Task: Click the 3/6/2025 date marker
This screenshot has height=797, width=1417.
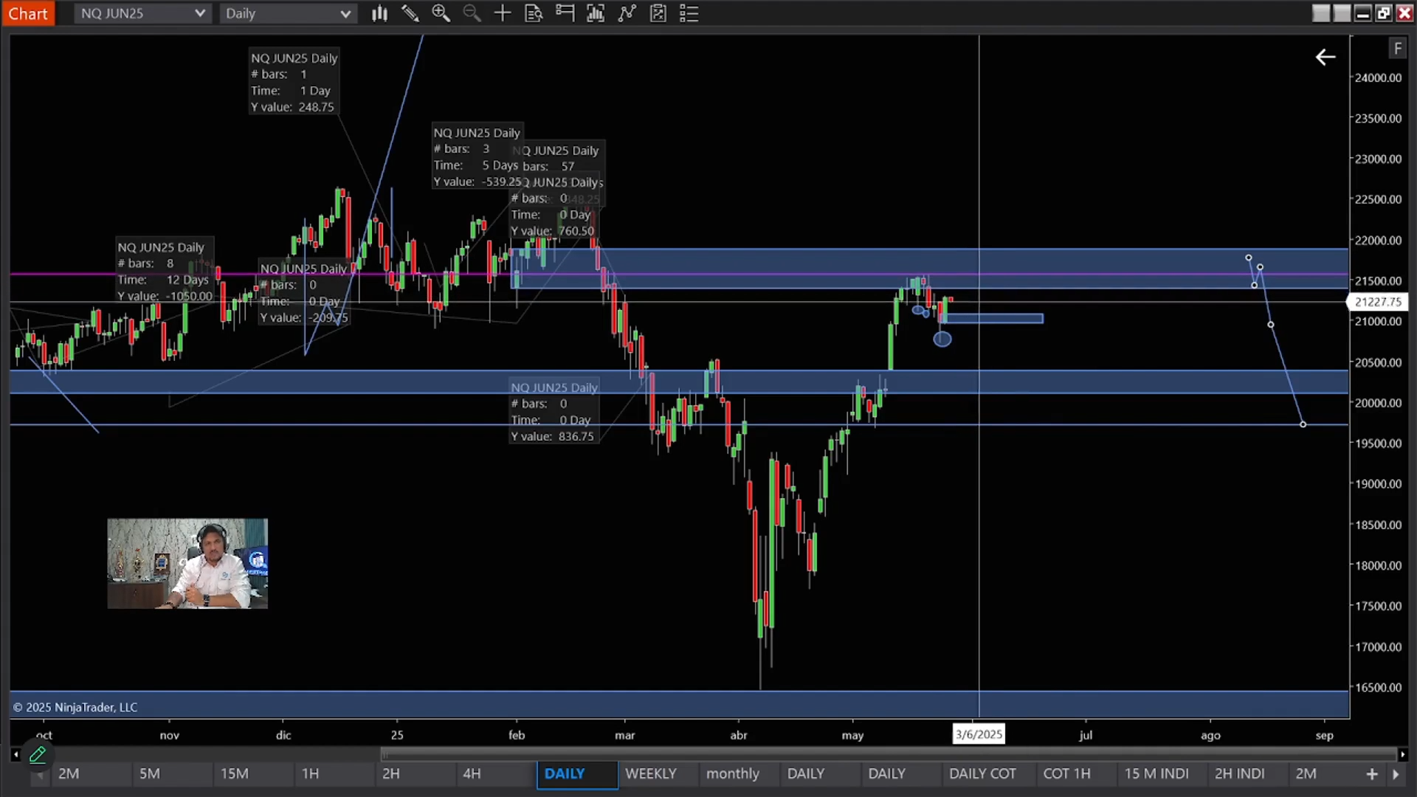Action: [x=979, y=734]
